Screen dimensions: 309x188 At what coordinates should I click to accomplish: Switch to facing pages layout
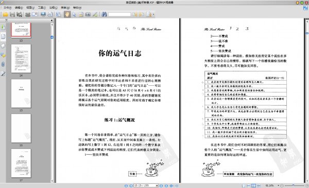pyautogui.click(x=253, y=185)
